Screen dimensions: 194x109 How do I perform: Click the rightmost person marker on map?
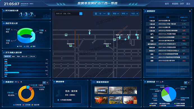[x=138, y=37]
